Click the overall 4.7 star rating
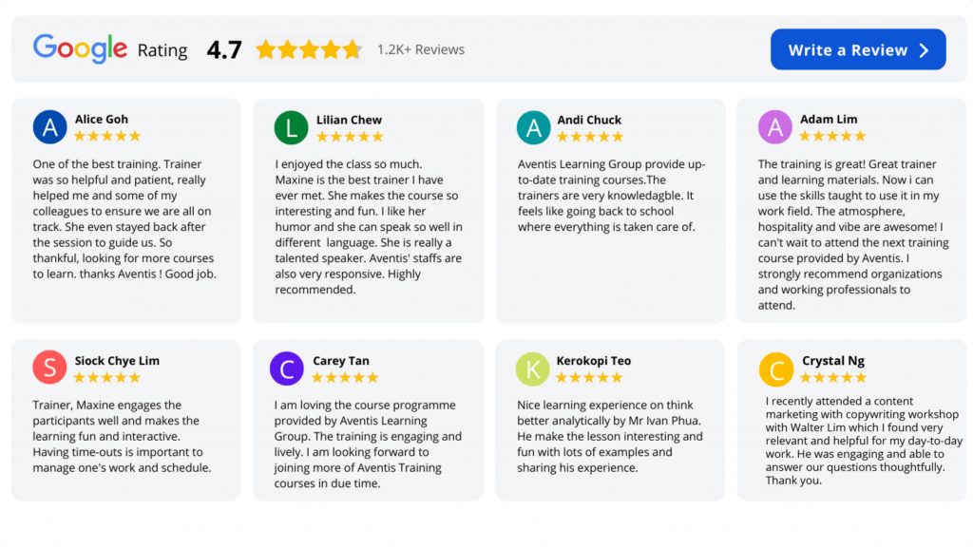This screenshot has width=973, height=548. tap(309, 49)
